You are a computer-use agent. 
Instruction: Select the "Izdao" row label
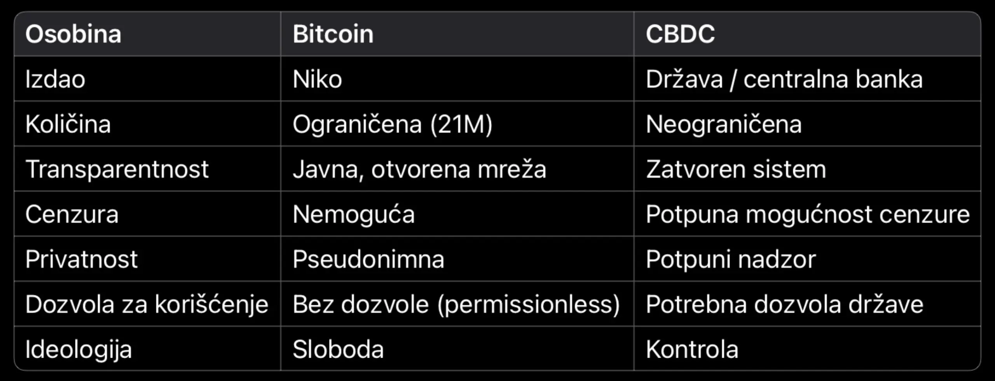click(55, 79)
